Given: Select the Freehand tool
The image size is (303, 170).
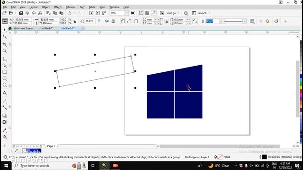Looking at the screenshot, I should (5, 59).
